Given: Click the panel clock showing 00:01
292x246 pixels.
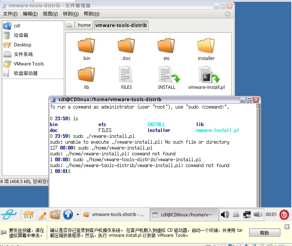Looking at the screenshot, I should tap(271, 215).
